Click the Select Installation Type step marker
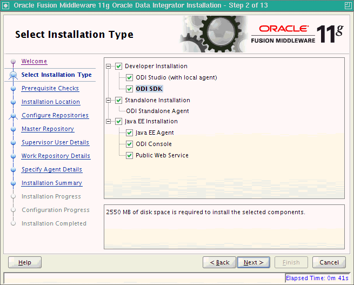The width and height of the screenshot is (354, 285). point(14,75)
